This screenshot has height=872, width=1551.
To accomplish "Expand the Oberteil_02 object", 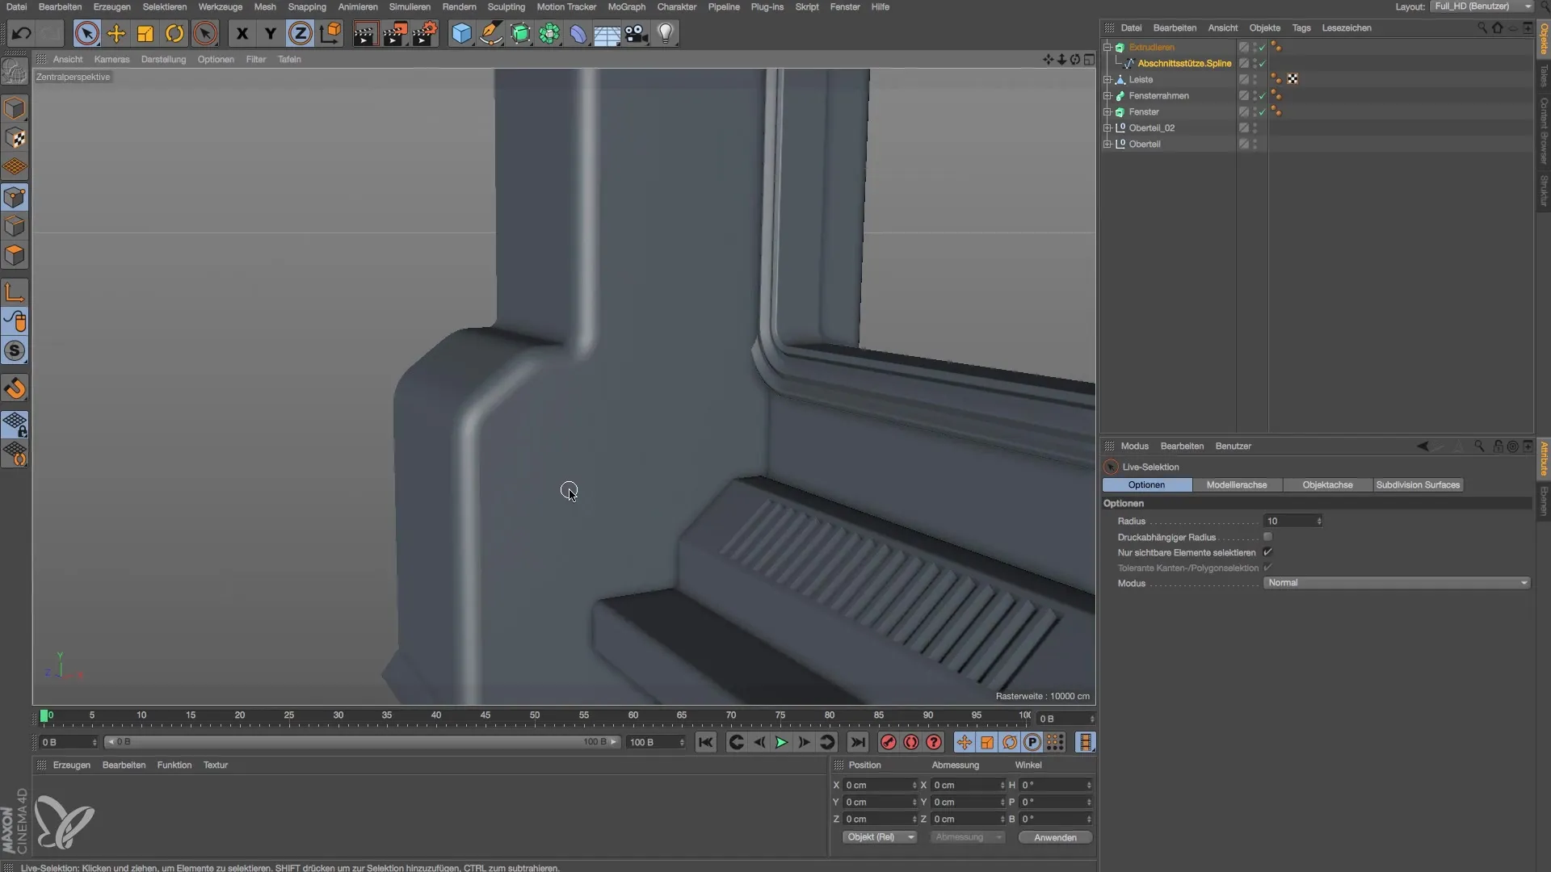I will [1108, 128].
